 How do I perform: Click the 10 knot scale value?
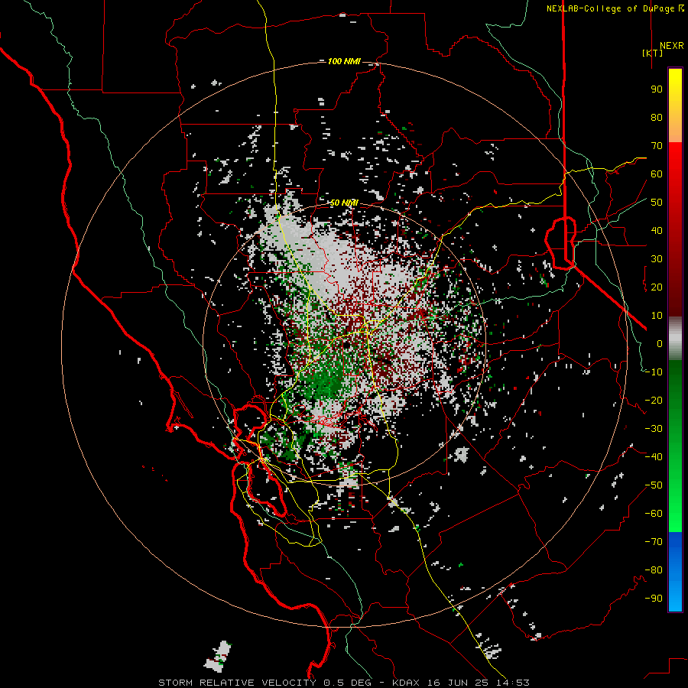pyautogui.click(x=657, y=316)
